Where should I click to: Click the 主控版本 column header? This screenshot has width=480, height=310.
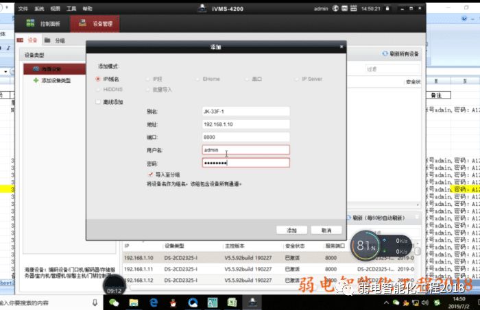pyautogui.click(x=235, y=246)
